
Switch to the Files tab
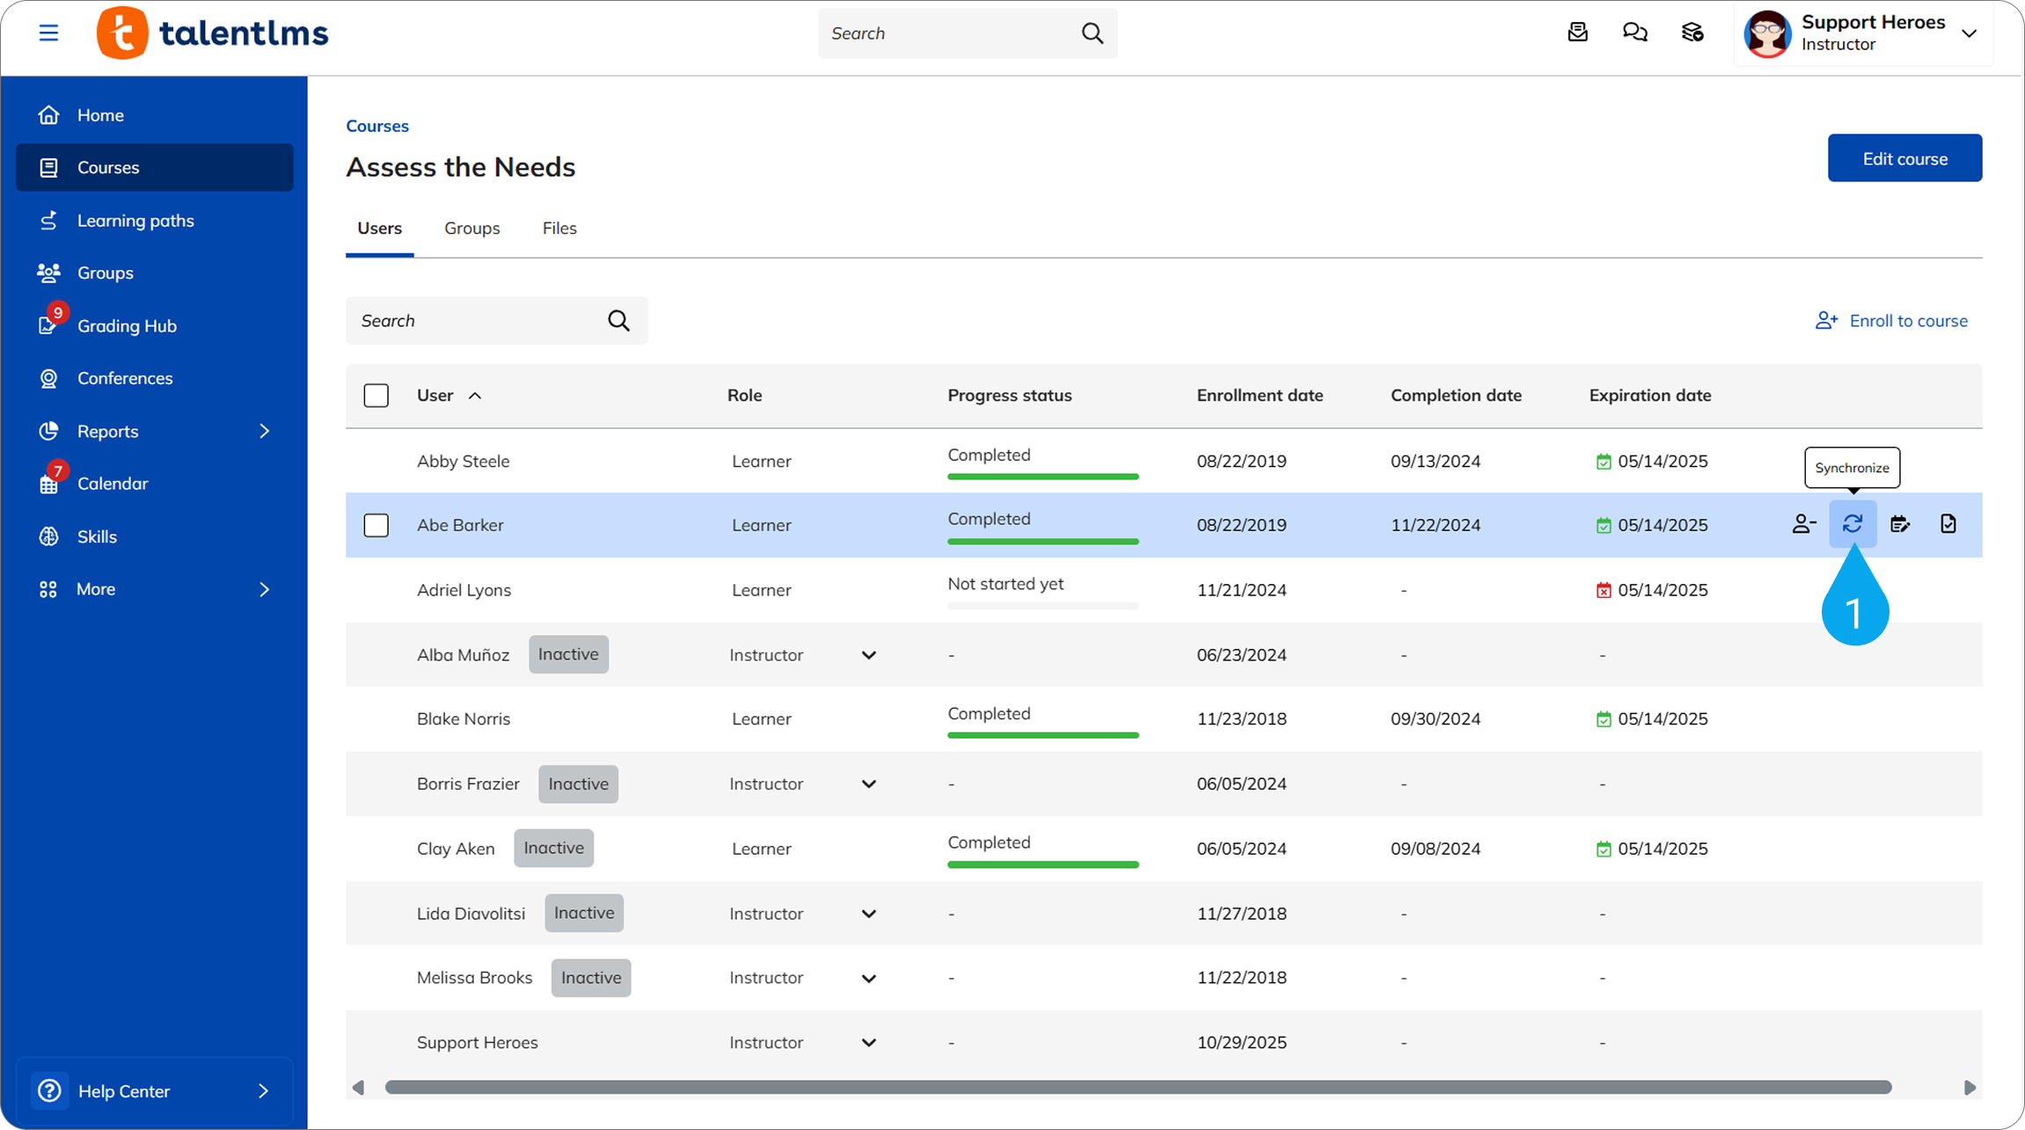559,229
